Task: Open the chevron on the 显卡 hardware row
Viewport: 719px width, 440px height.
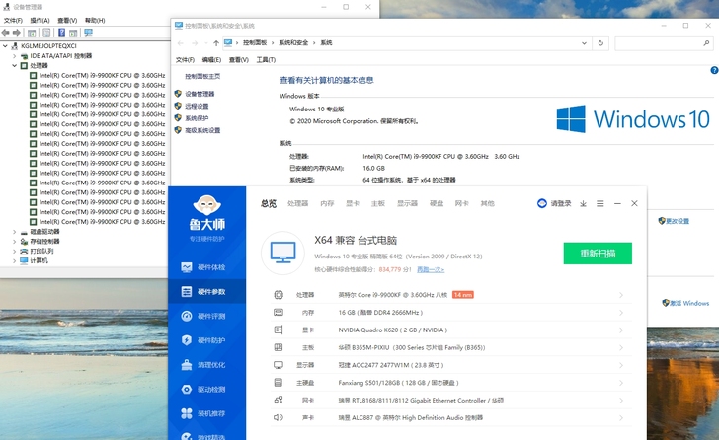Action: point(621,330)
